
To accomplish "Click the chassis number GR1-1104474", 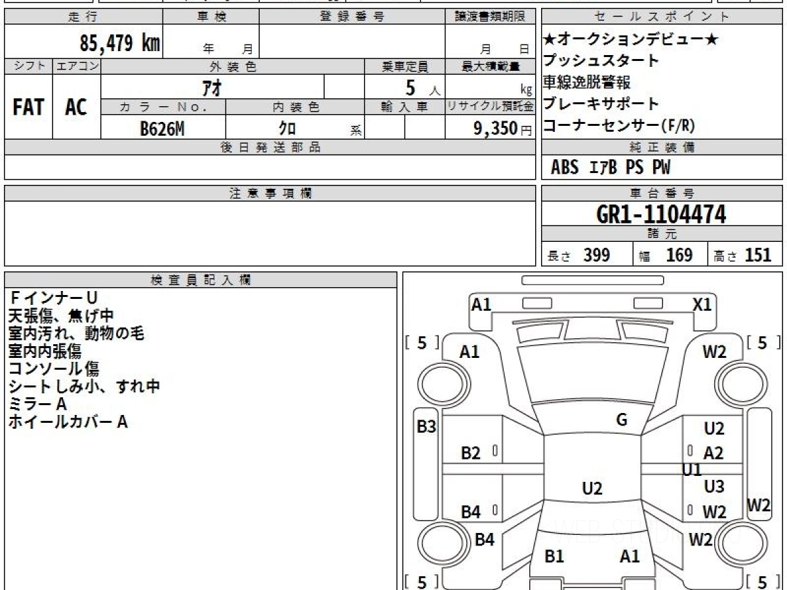I will click(661, 214).
